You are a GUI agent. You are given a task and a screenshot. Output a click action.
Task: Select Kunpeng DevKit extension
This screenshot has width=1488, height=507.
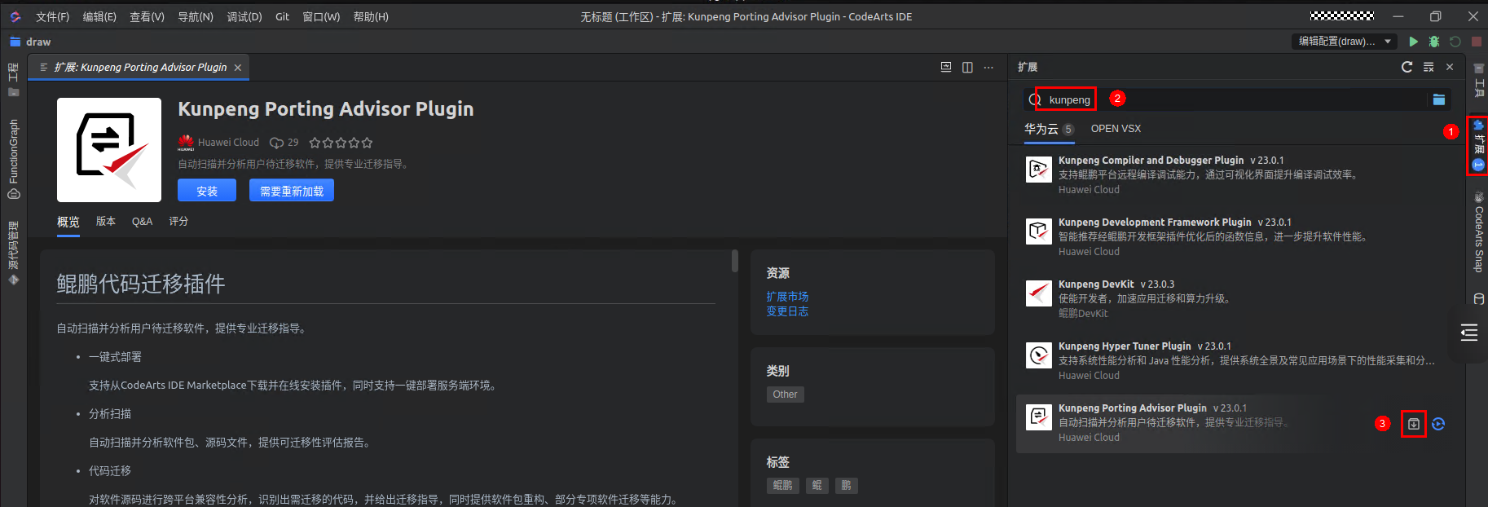1236,299
